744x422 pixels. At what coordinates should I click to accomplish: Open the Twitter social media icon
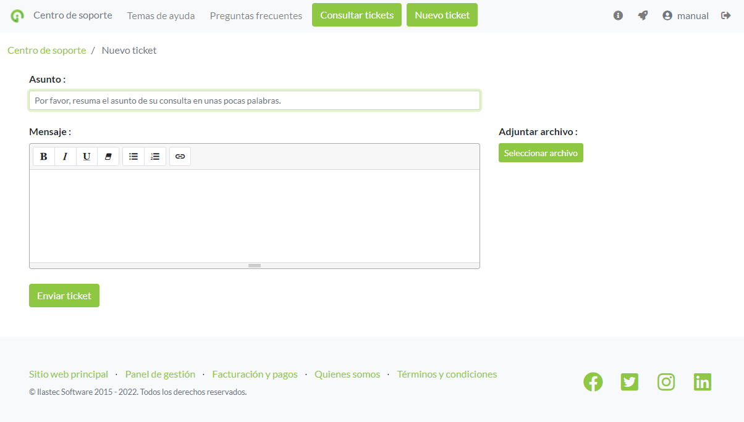tap(629, 381)
